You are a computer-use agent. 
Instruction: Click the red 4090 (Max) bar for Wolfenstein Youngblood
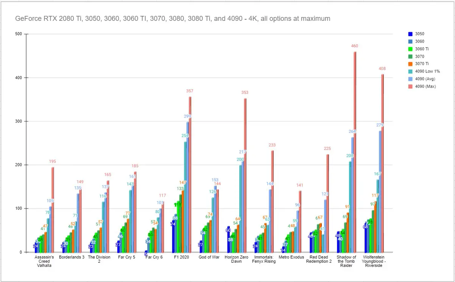tap(383, 163)
